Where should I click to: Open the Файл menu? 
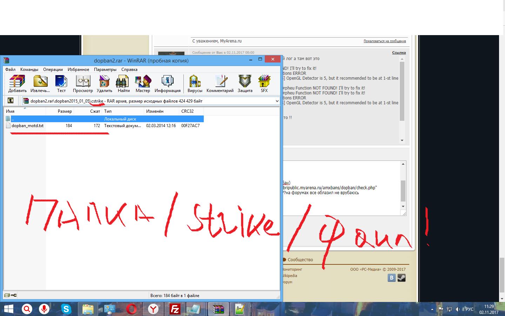tap(11, 70)
